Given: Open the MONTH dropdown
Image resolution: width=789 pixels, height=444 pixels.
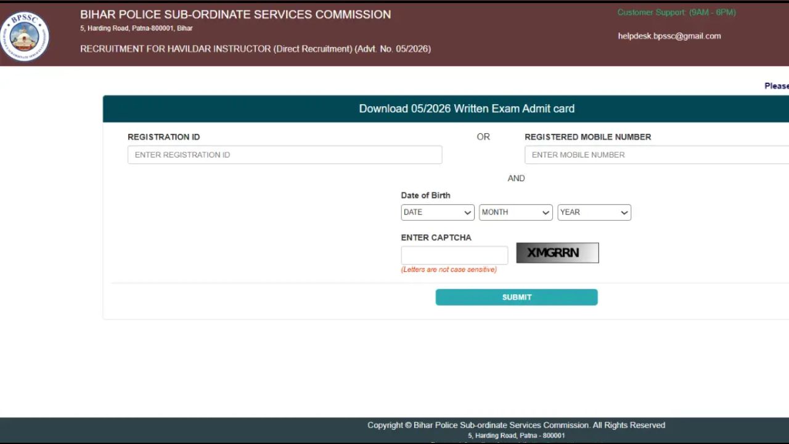Looking at the screenshot, I should tap(515, 212).
